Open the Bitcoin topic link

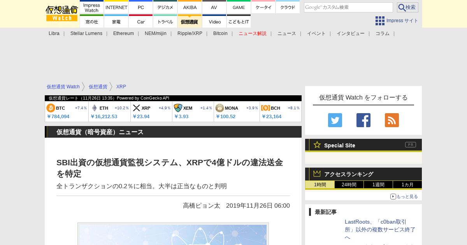coord(220,33)
